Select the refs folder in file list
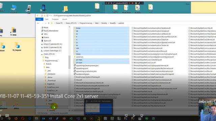 tap(101, 48)
